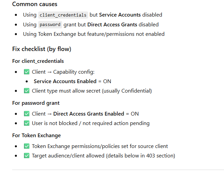Image resolution: width=224 pixels, height=173 pixels.
Task: Click bold Direct Access Grants Enabled text
Action: point(89,114)
